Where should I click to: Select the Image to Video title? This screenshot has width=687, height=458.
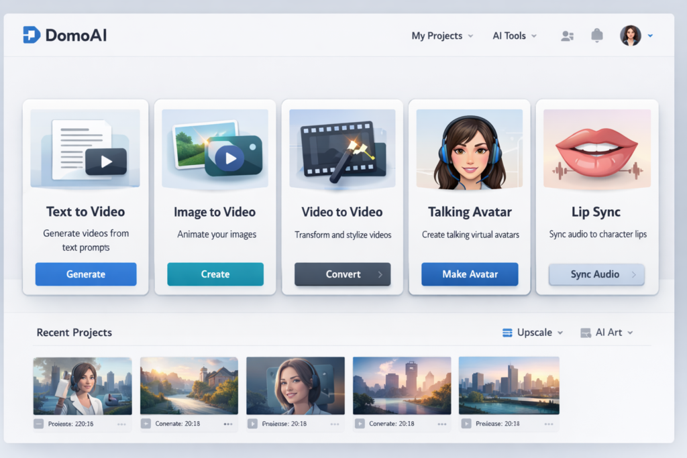[215, 213]
